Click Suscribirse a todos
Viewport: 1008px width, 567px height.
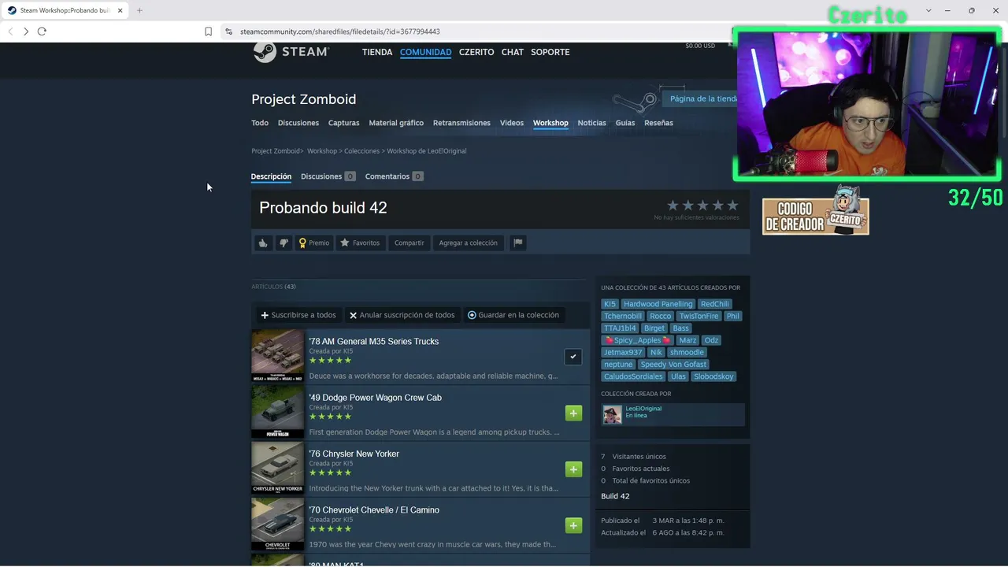coord(298,315)
